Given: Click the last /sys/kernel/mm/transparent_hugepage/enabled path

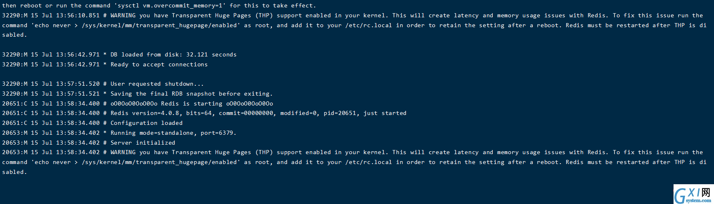Looking at the screenshot, I should coord(161,162).
